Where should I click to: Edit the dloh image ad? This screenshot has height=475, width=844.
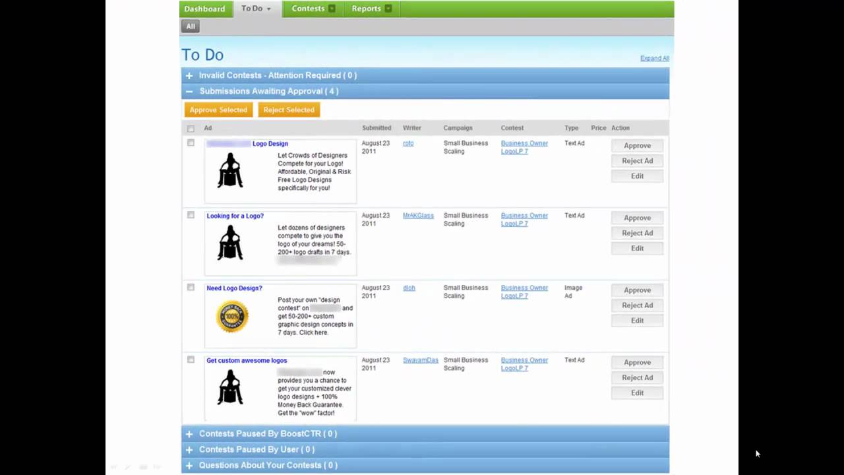637,321
